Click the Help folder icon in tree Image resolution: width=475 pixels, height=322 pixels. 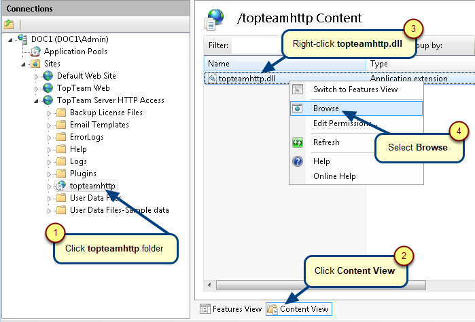coord(61,149)
